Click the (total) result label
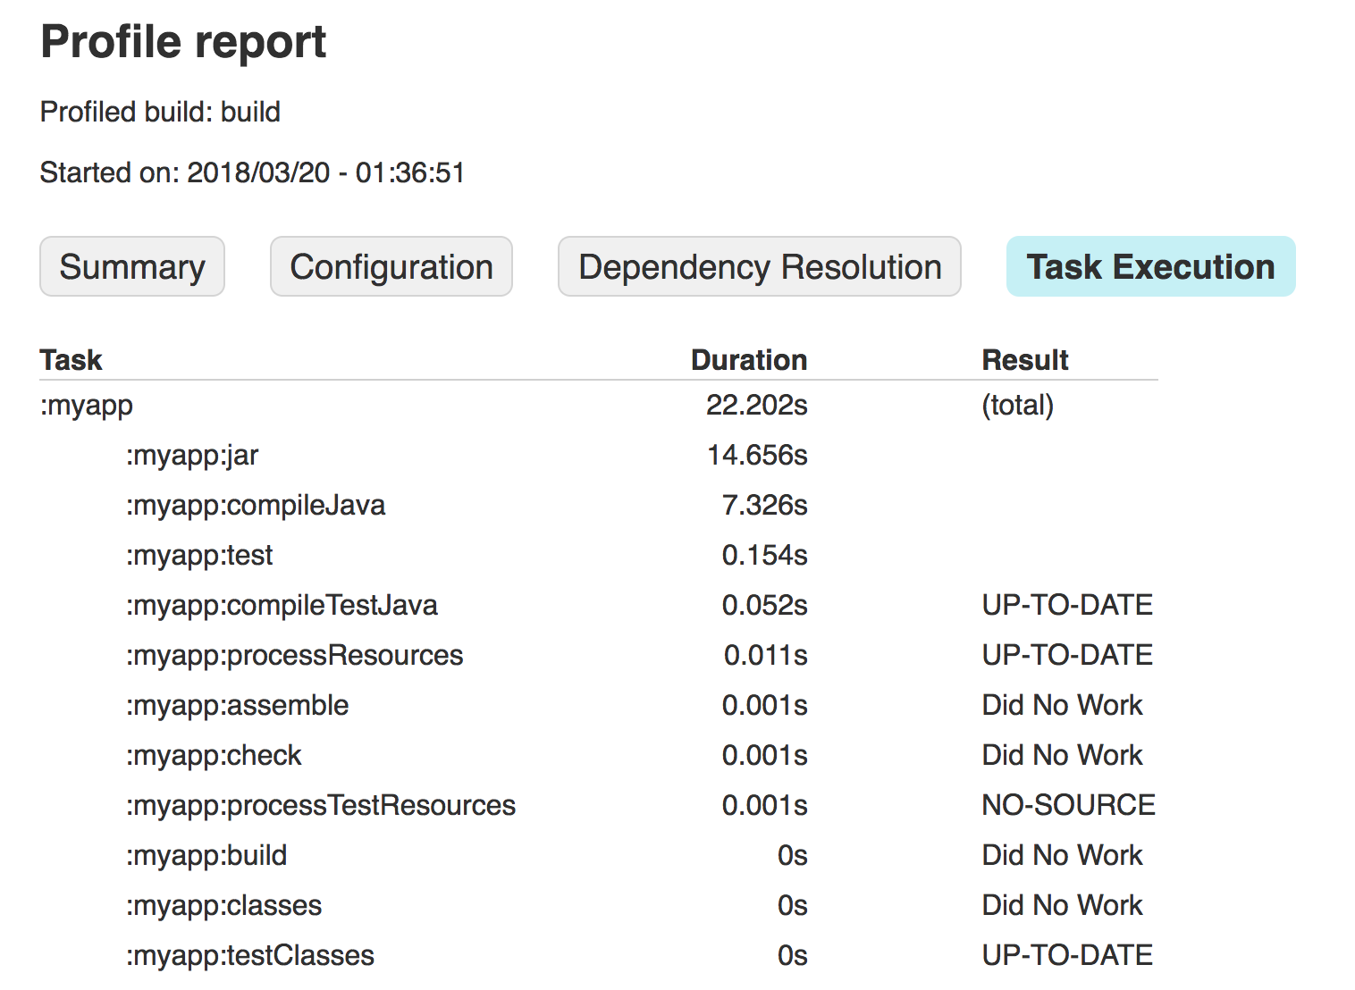1355x990 pixels. click(x=1018, y=406)
